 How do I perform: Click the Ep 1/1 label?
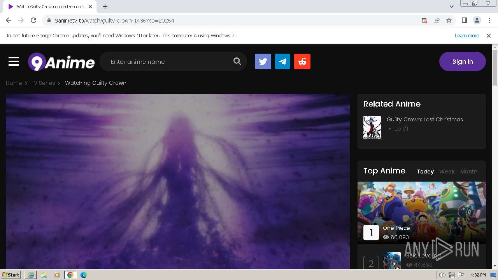[401, 129]
